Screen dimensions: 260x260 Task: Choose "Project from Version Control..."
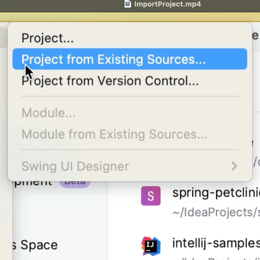pos(110,80)
